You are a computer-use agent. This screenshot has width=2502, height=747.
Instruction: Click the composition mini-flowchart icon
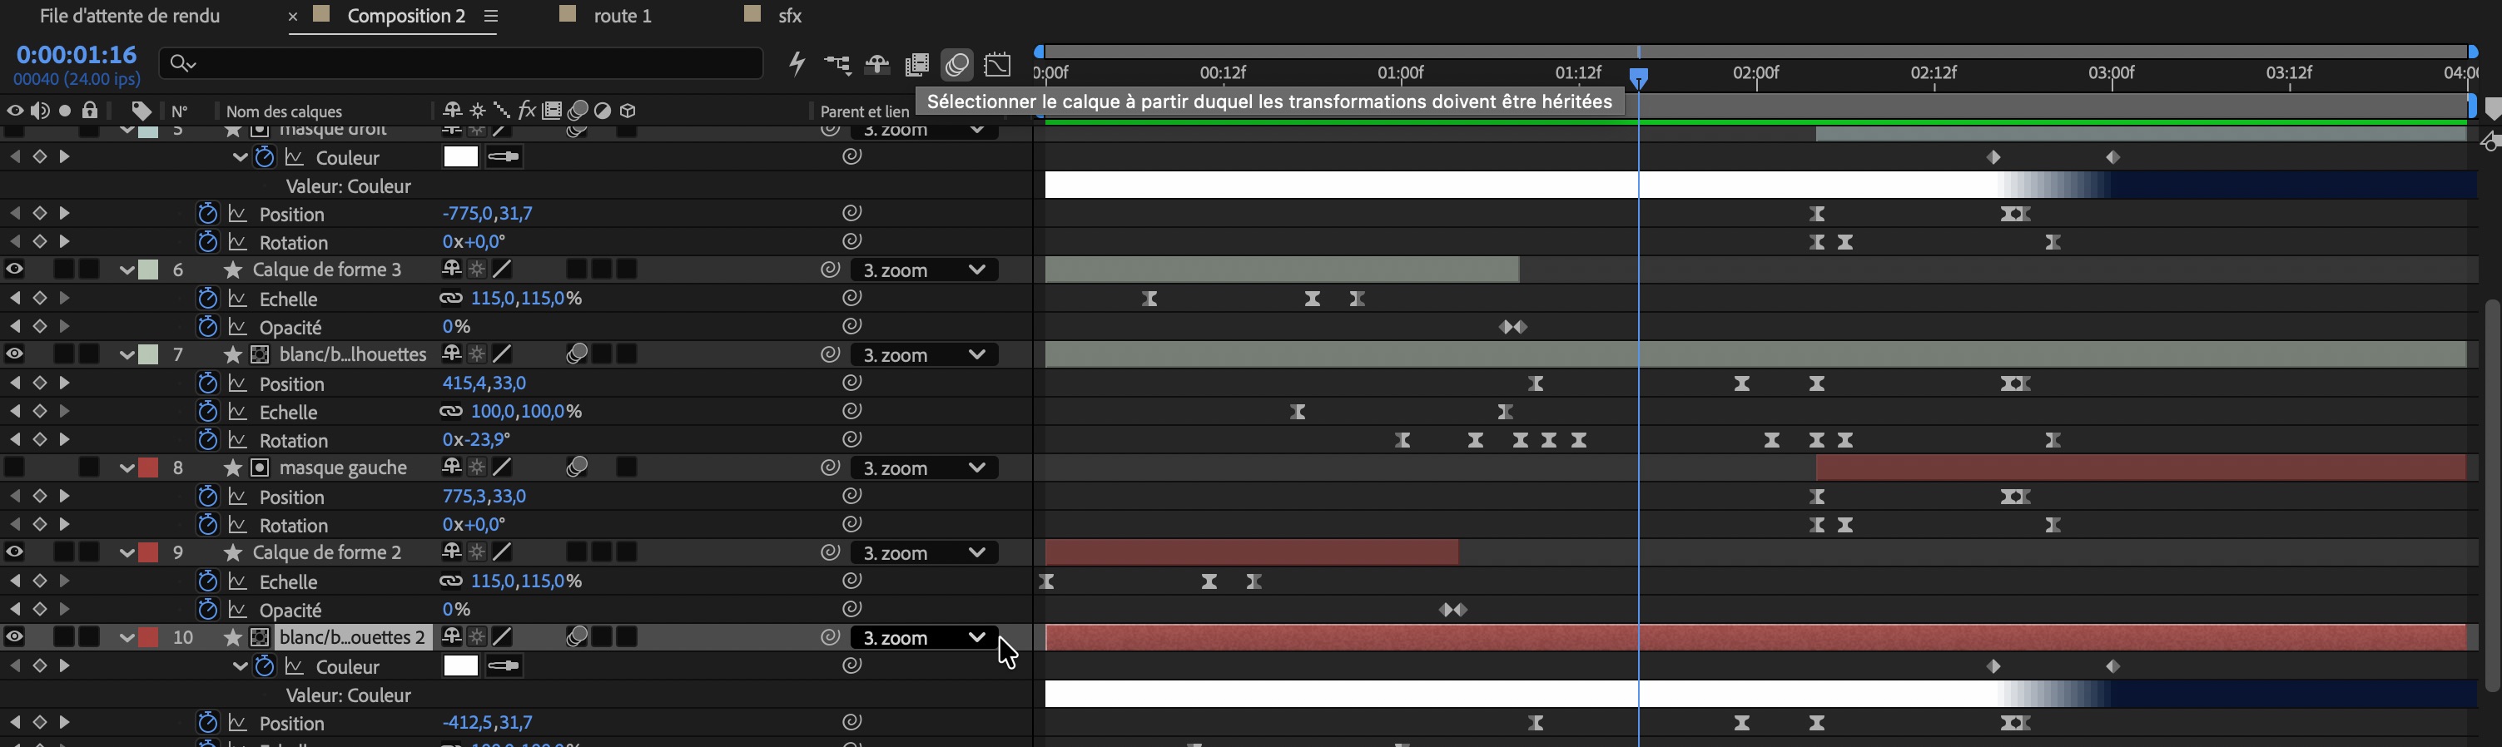point(837,65)
